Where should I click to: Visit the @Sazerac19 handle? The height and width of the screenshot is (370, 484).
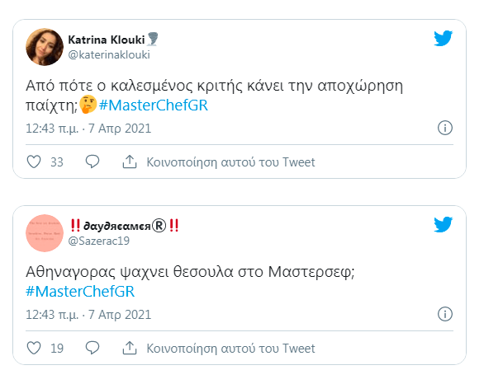[99, 241]
